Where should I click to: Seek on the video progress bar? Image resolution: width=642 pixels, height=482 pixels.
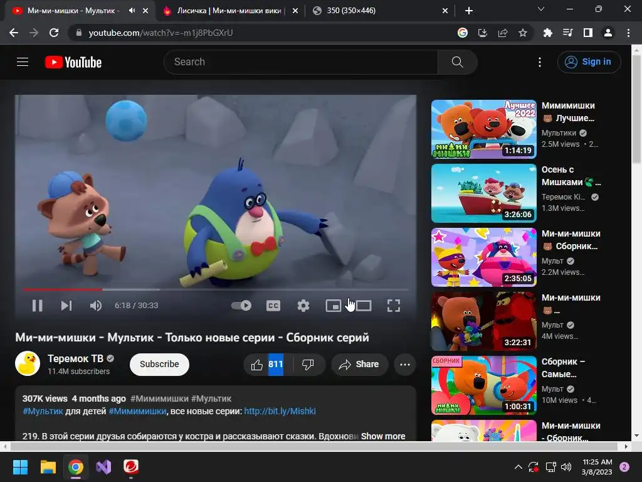[216, 289]
